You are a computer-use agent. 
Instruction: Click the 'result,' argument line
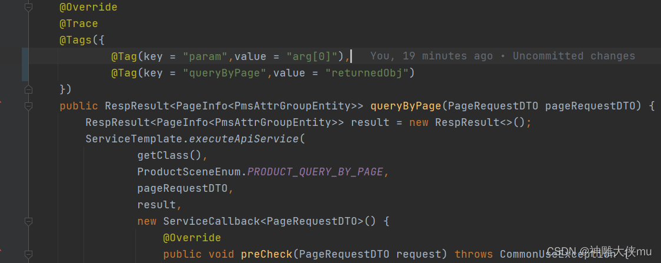(160, 205)
